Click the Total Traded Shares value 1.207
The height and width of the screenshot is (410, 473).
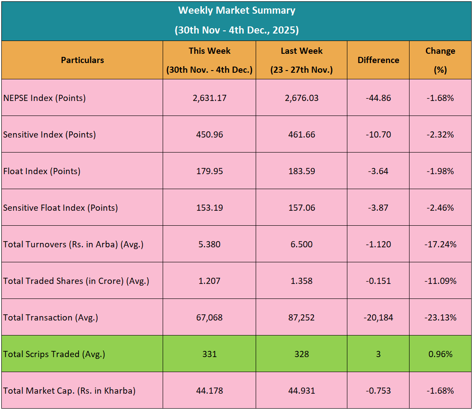pos(209,281)
